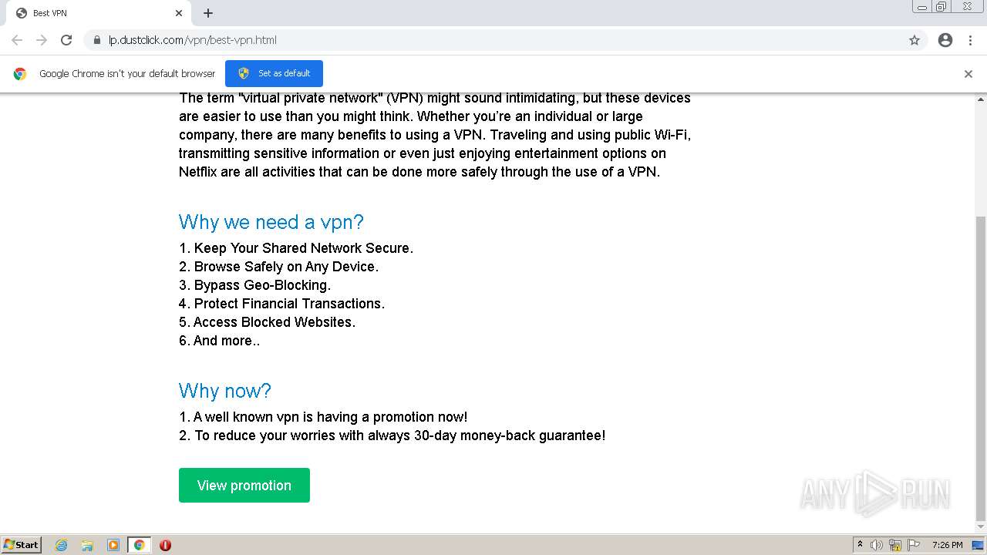
Task: Click the 'Why we need a vpn?' heading
Action: [271, 222]
